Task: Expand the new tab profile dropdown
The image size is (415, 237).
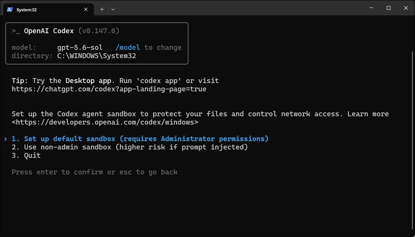Action: (x=113, y=9)
